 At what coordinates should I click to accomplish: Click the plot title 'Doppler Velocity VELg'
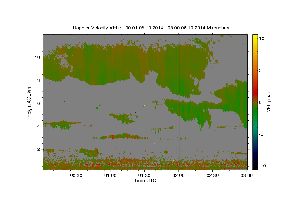[x=97, y=28]
